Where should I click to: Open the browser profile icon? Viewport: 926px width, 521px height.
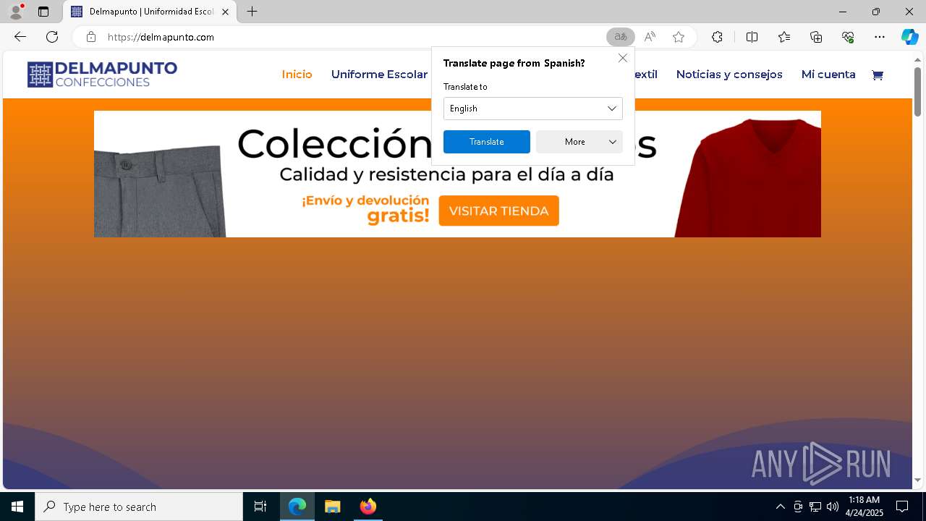pyautogui.click(x=16, y=12)
